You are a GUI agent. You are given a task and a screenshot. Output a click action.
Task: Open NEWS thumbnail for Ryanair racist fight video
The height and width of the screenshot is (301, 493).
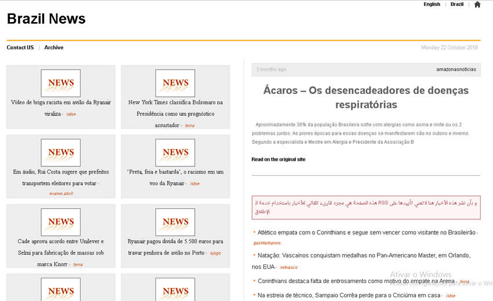click(61, 83)
